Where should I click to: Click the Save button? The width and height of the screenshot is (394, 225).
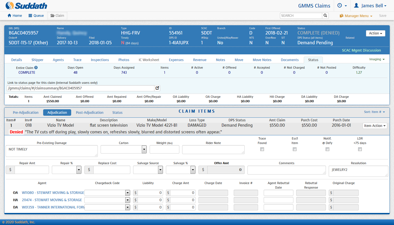click(x=383, y=16)
